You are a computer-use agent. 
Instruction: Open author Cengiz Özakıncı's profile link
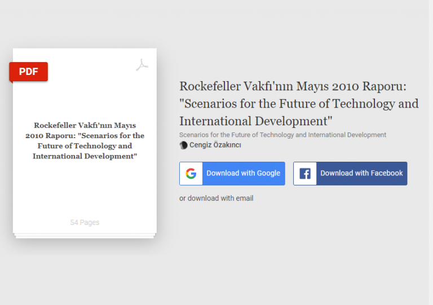(215, 145)
